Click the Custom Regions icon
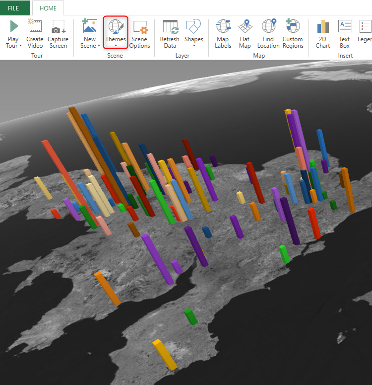Viewport: 372px width, 385px height. point(293,27)
